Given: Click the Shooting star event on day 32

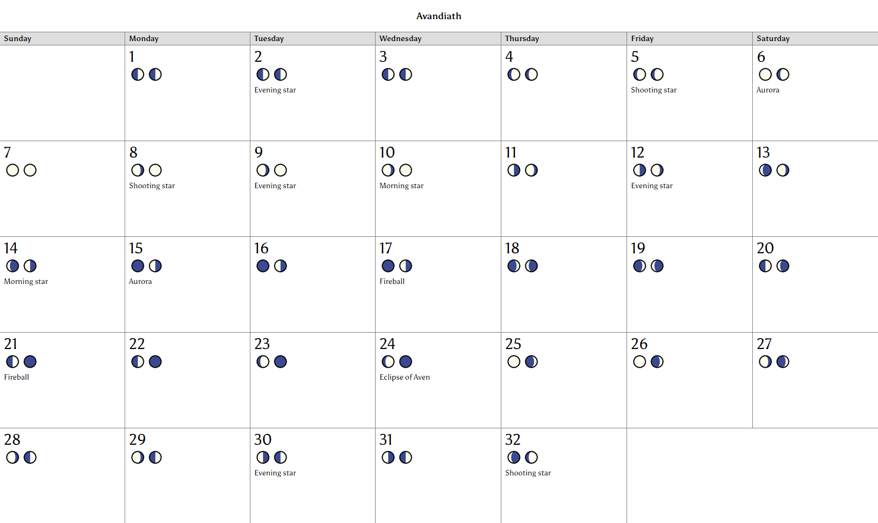Looking at the screenshot, I should [528, 473].
